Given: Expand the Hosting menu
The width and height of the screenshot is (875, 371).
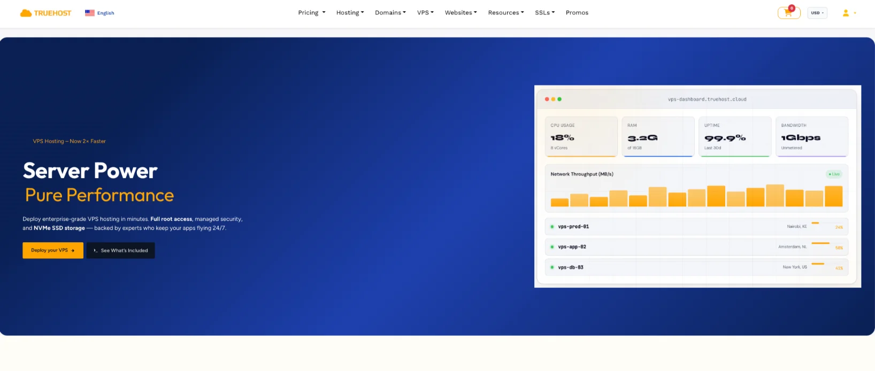Looking at the screenshot, I should (x=350, y=13).
